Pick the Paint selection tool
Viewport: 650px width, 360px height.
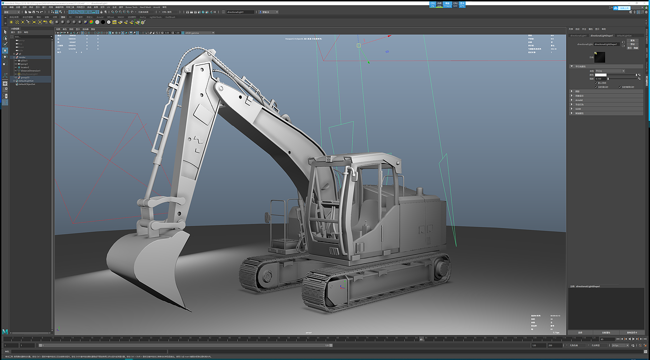pyautogui.click(x=5, y=44)
